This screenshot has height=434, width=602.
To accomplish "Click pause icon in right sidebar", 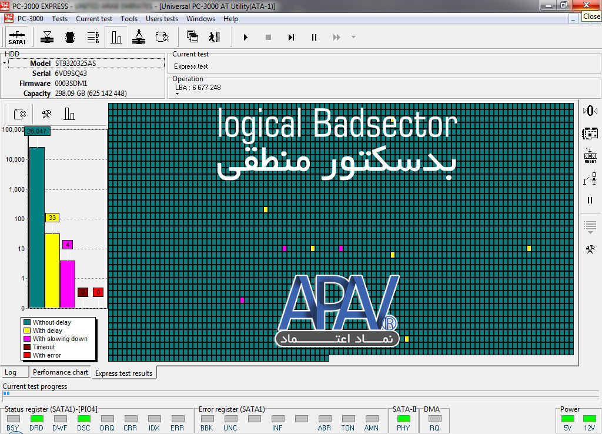I will point(590,200).
